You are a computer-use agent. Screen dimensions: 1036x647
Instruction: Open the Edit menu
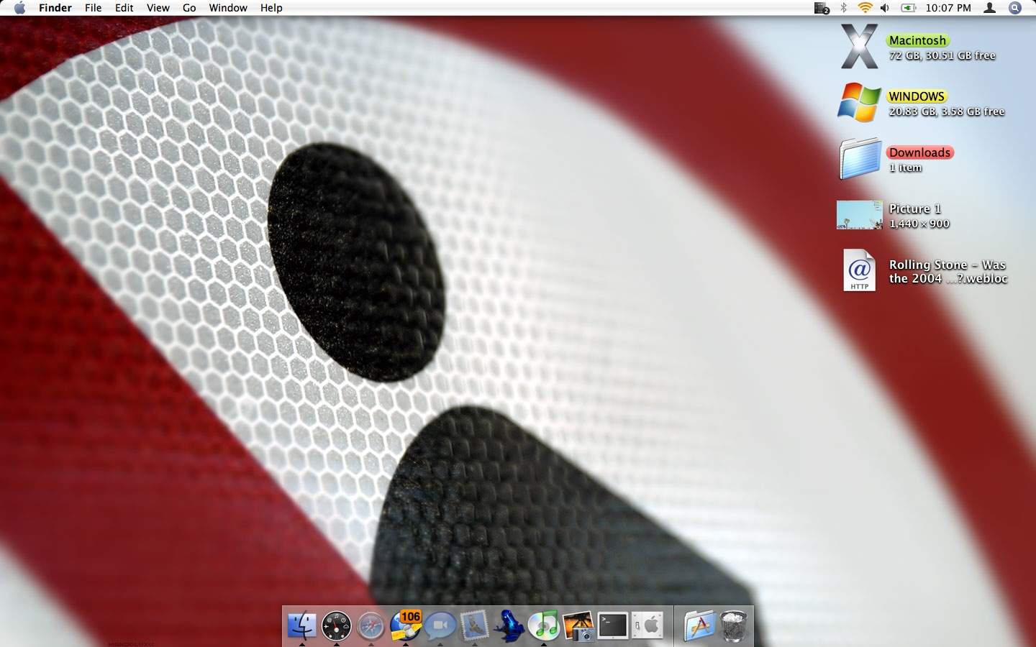tap(124, 8)
